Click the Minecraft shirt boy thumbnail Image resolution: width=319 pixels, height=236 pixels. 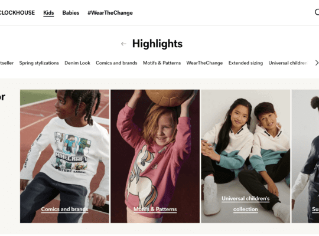tap(65, 156)
